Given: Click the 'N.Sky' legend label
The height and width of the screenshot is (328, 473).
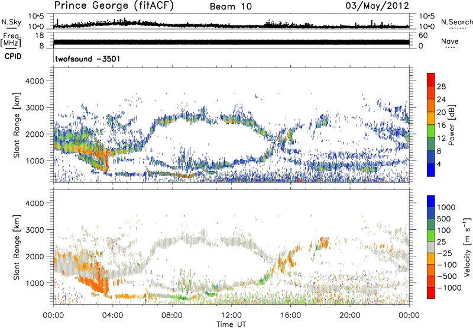Looking at the screenshot, I should pos(11,22).
